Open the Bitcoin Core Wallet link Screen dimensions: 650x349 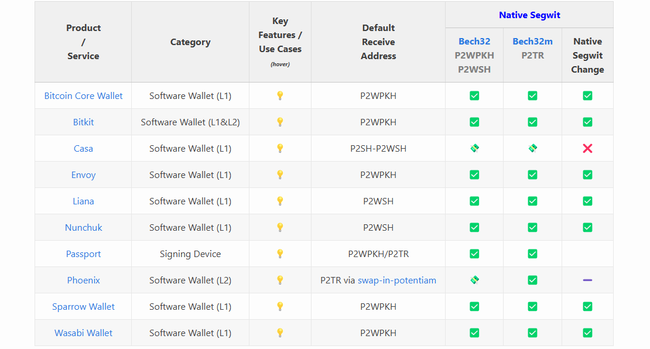(x=83, y=96)
